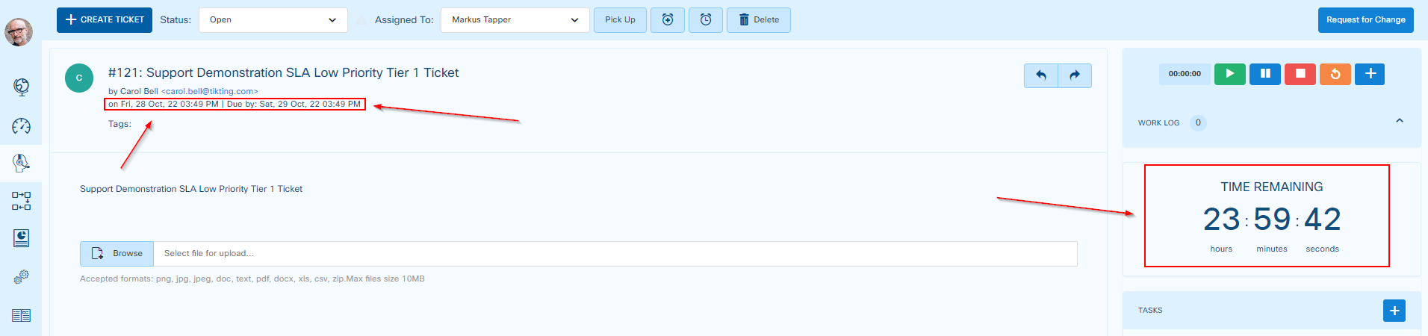The width and height of the screenshot is (1428, 336).
Task: Click the Create Ticket button
Action: [x=105, y=20]
